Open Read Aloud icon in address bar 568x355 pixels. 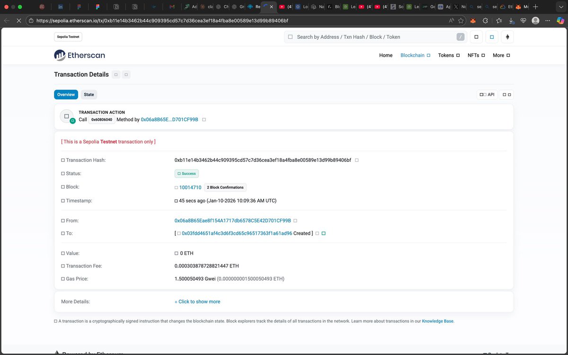click(x=451, y=21)
